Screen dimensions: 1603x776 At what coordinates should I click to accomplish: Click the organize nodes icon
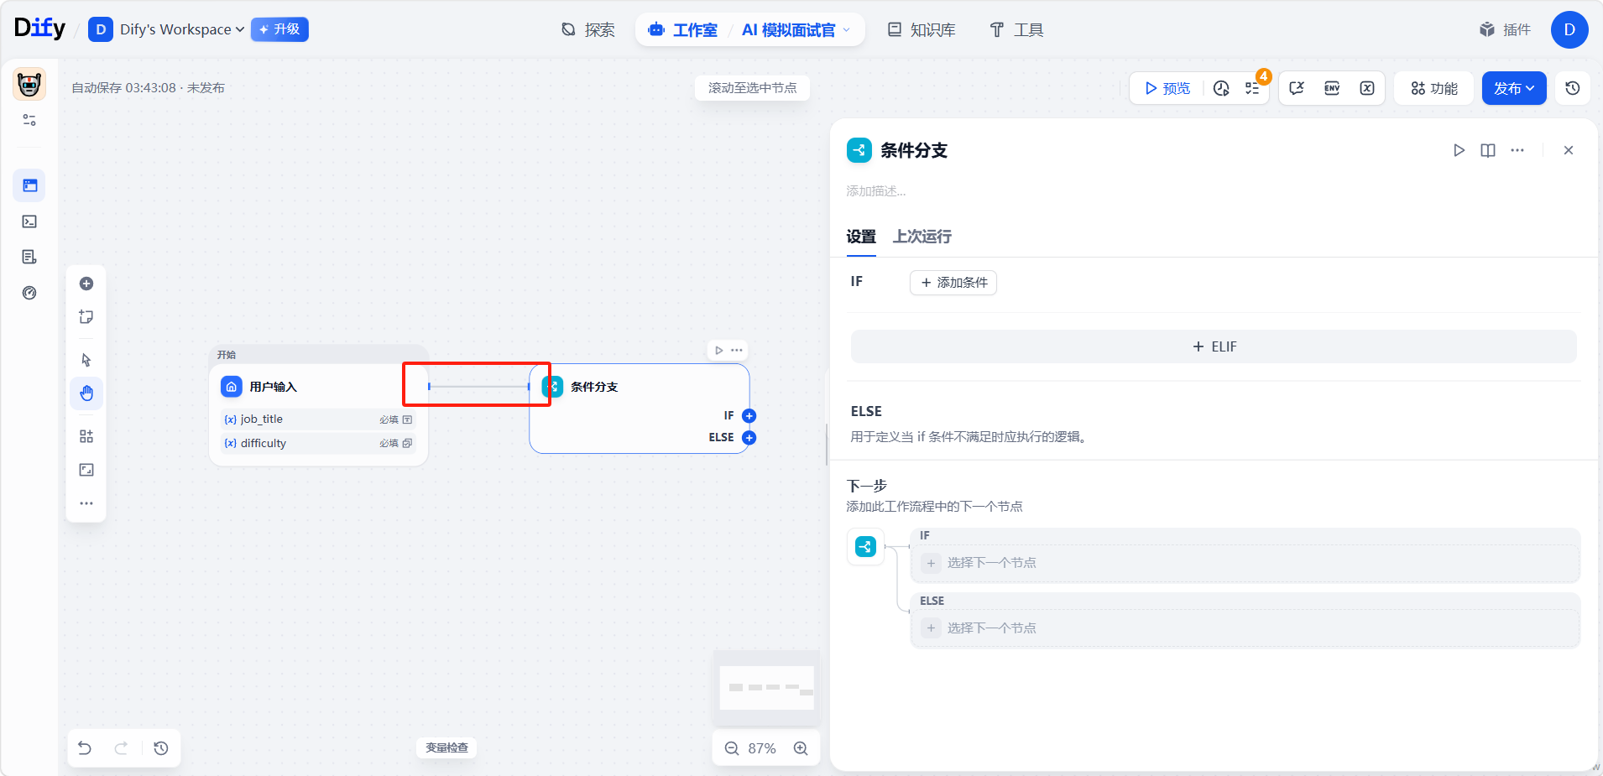pos(86,436)
